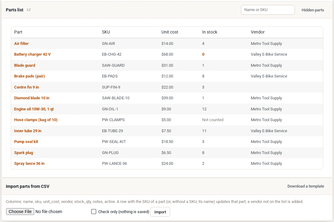Enable Check only (nothing is saved)
Viewport: 334px width, 222px height.
click(93, 212)
